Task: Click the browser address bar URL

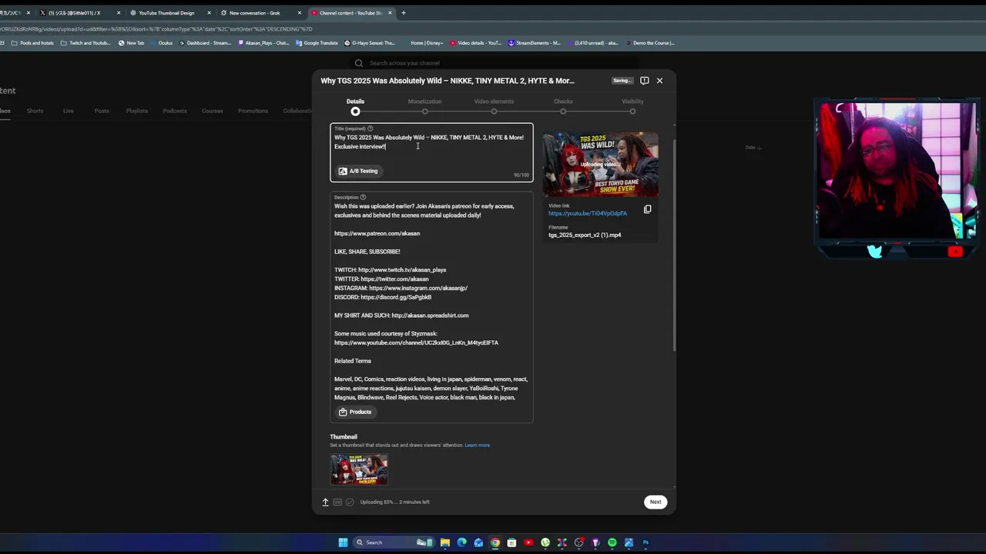Action: click(156, 29)
